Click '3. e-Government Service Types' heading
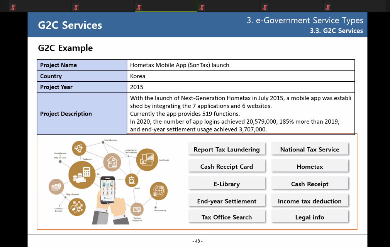Image resolution: width=390 pixels, height=247 pixels. click(305, 20)
